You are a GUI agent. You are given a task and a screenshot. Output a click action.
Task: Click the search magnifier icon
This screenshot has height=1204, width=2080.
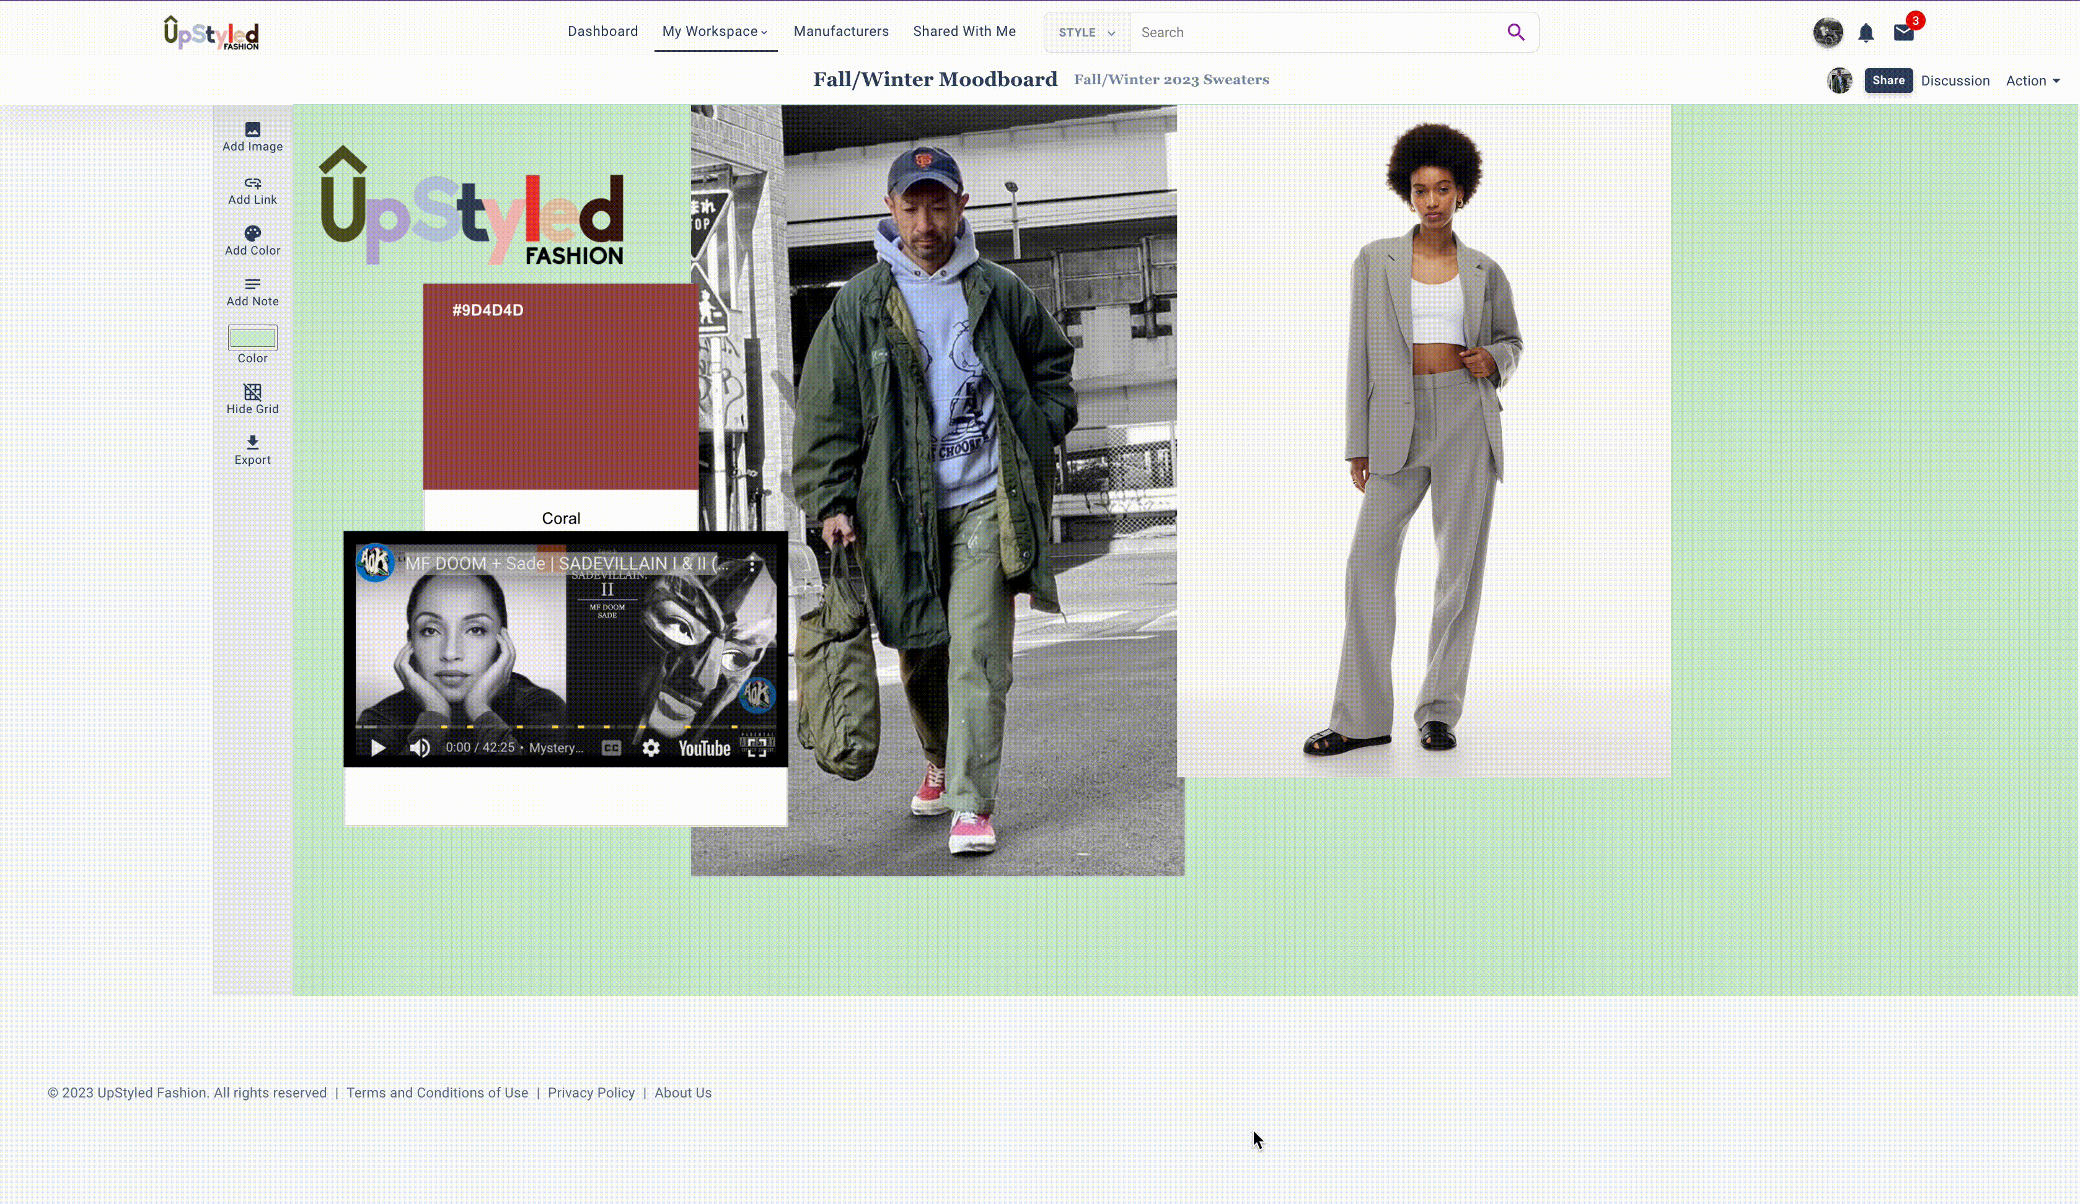1515,32
